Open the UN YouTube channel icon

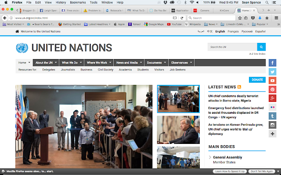coord(272,80)
